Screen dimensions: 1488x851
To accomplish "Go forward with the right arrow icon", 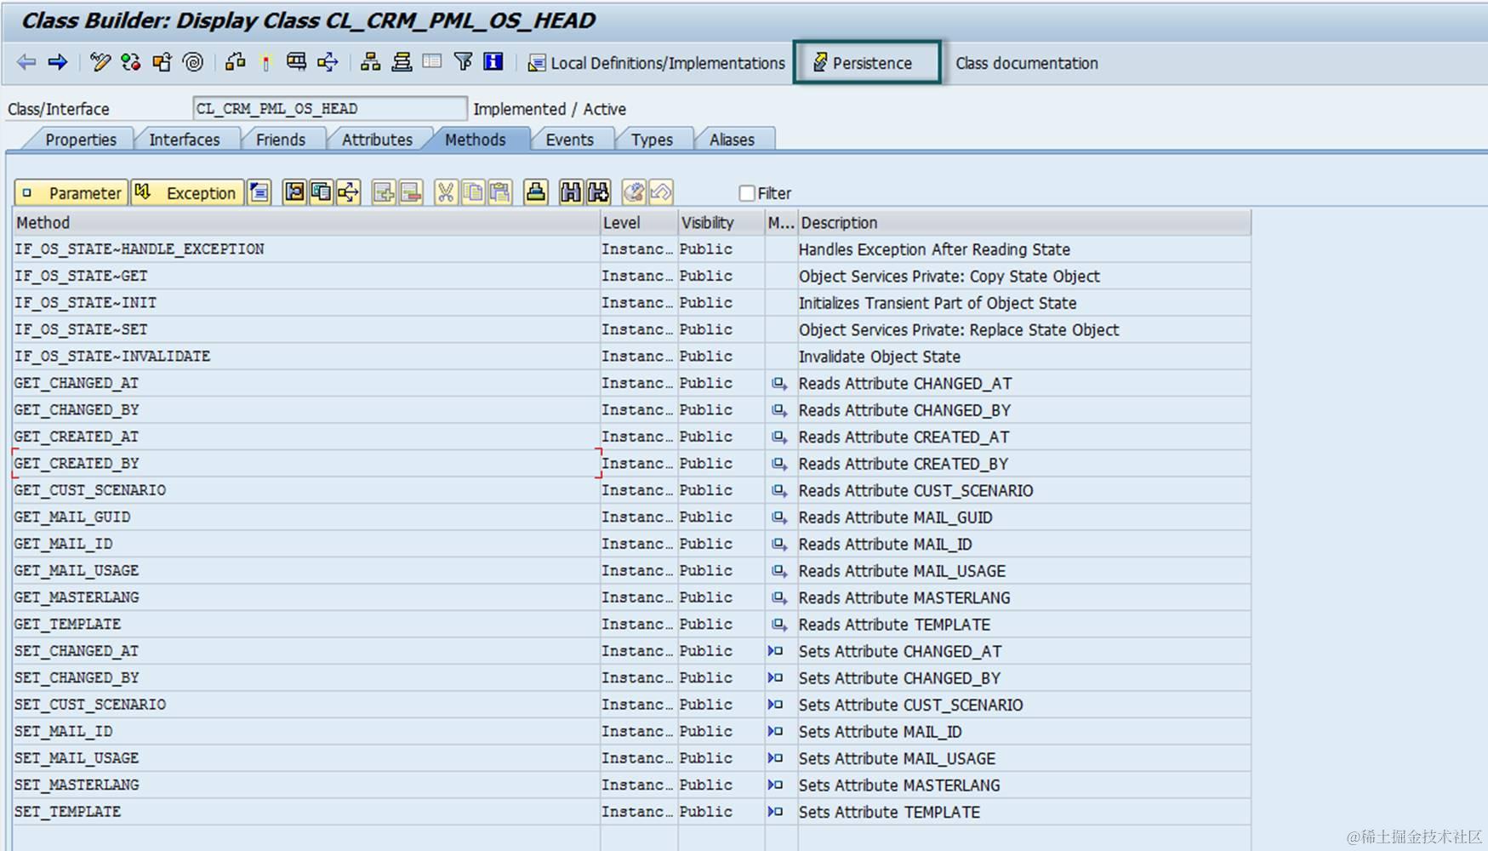I will click(x=58, y=62).
